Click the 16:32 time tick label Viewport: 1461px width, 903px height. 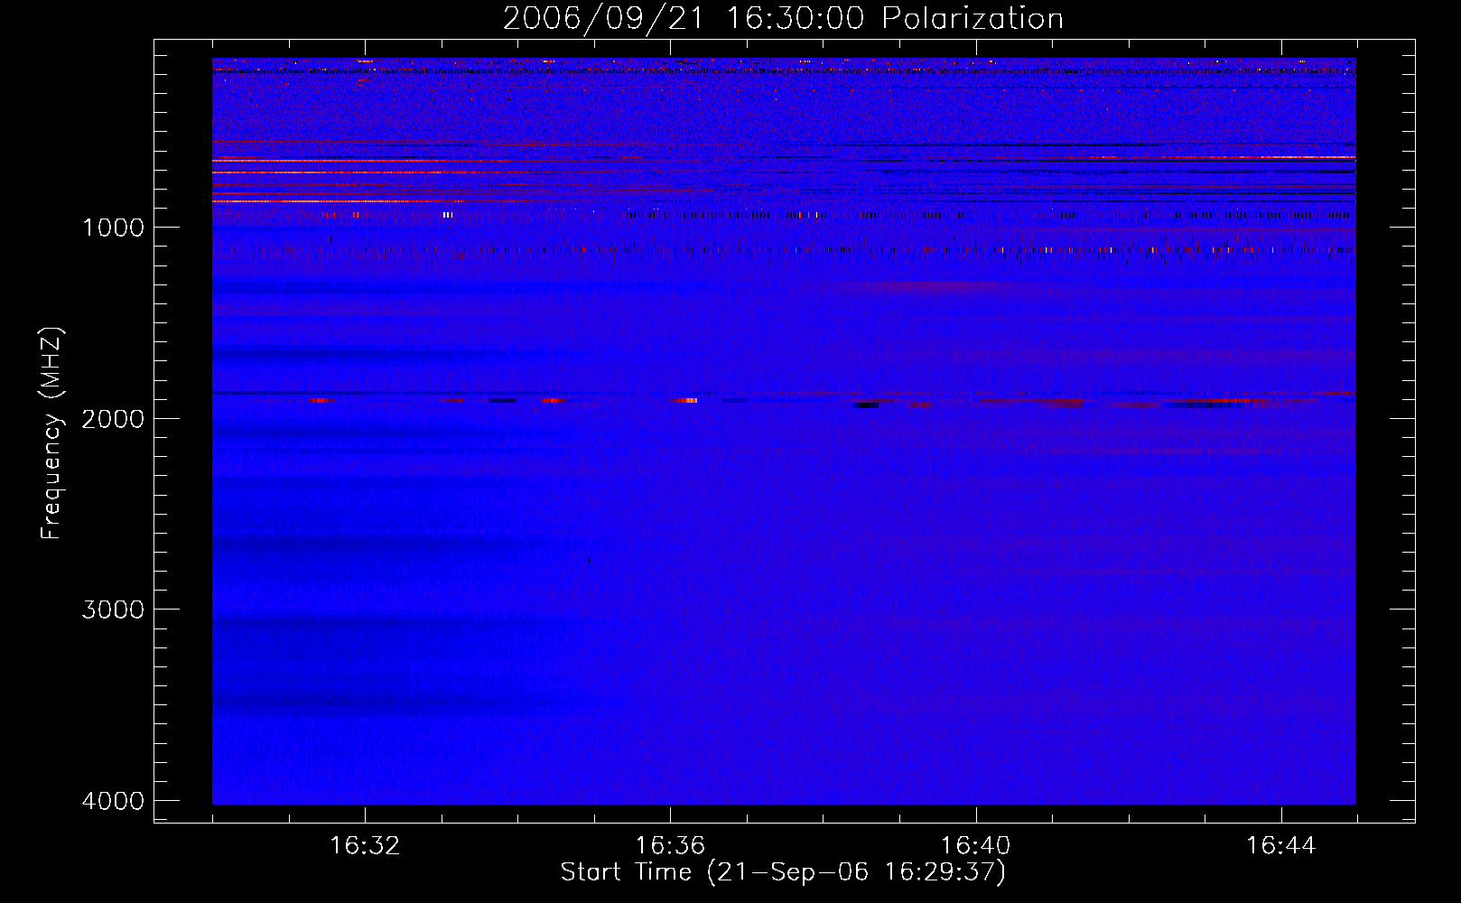pyautogui.click(x=365, y=846)
